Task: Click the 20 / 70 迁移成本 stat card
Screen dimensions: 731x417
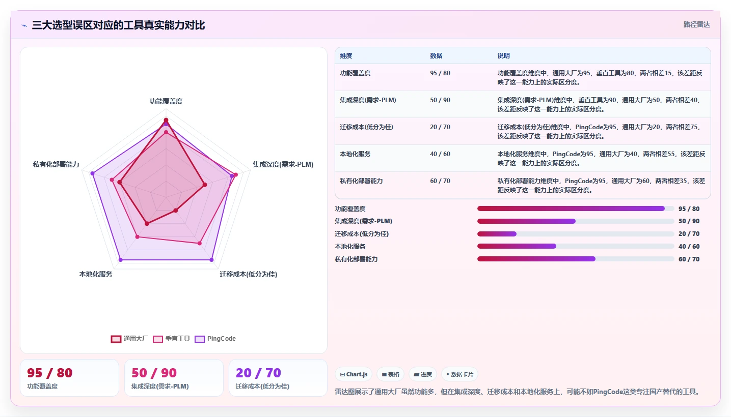Action: (278, 378)
